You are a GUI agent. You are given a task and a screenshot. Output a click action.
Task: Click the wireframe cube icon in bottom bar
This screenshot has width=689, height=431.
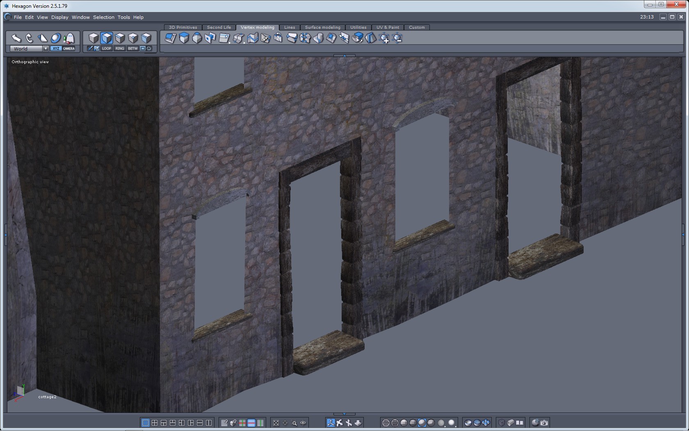coord(502,423)
